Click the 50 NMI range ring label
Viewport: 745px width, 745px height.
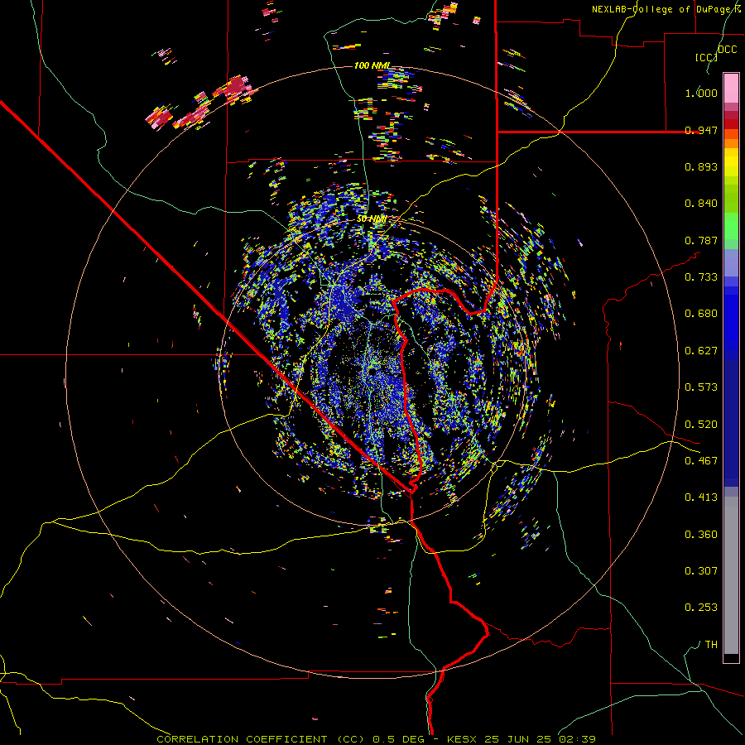[372, 219]
